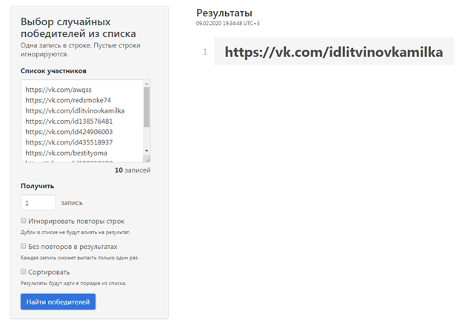Click the Получить label
Screen dimensions: 465x326
37,186
